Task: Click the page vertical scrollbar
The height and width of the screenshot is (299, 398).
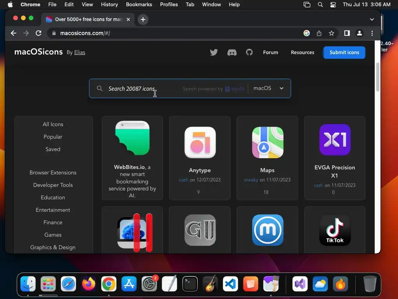Action: [378, 77]
